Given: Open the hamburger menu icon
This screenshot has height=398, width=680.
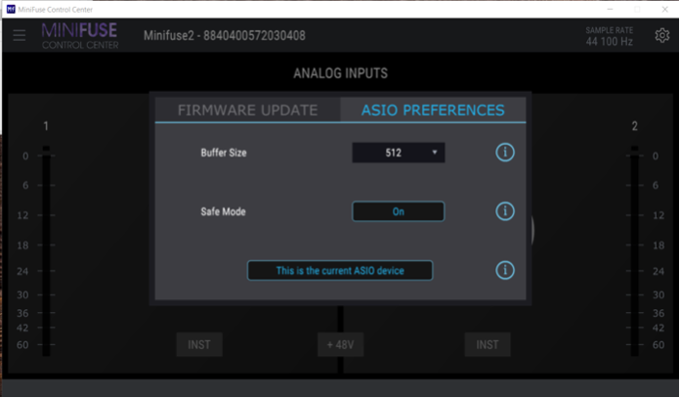Looking at the screenshot, I should pyautogui.click(x=20, y=35).
